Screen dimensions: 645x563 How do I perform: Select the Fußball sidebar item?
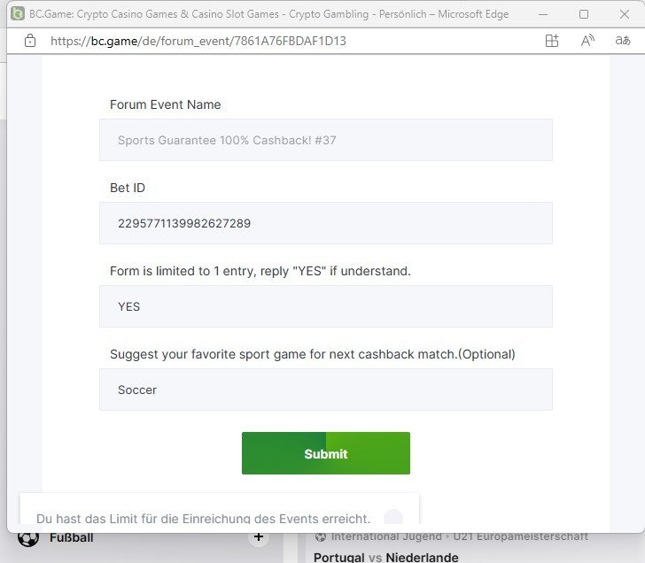[x=71, y=538]
